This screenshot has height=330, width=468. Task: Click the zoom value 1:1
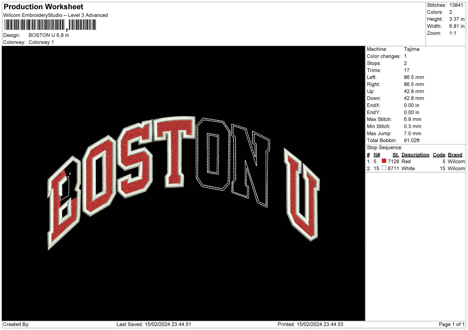coord(452,33)
